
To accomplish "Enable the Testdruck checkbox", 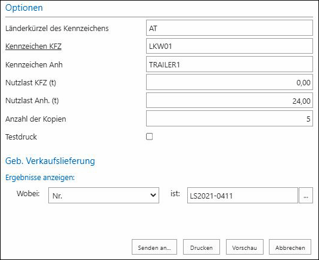I will click(149, 137).
